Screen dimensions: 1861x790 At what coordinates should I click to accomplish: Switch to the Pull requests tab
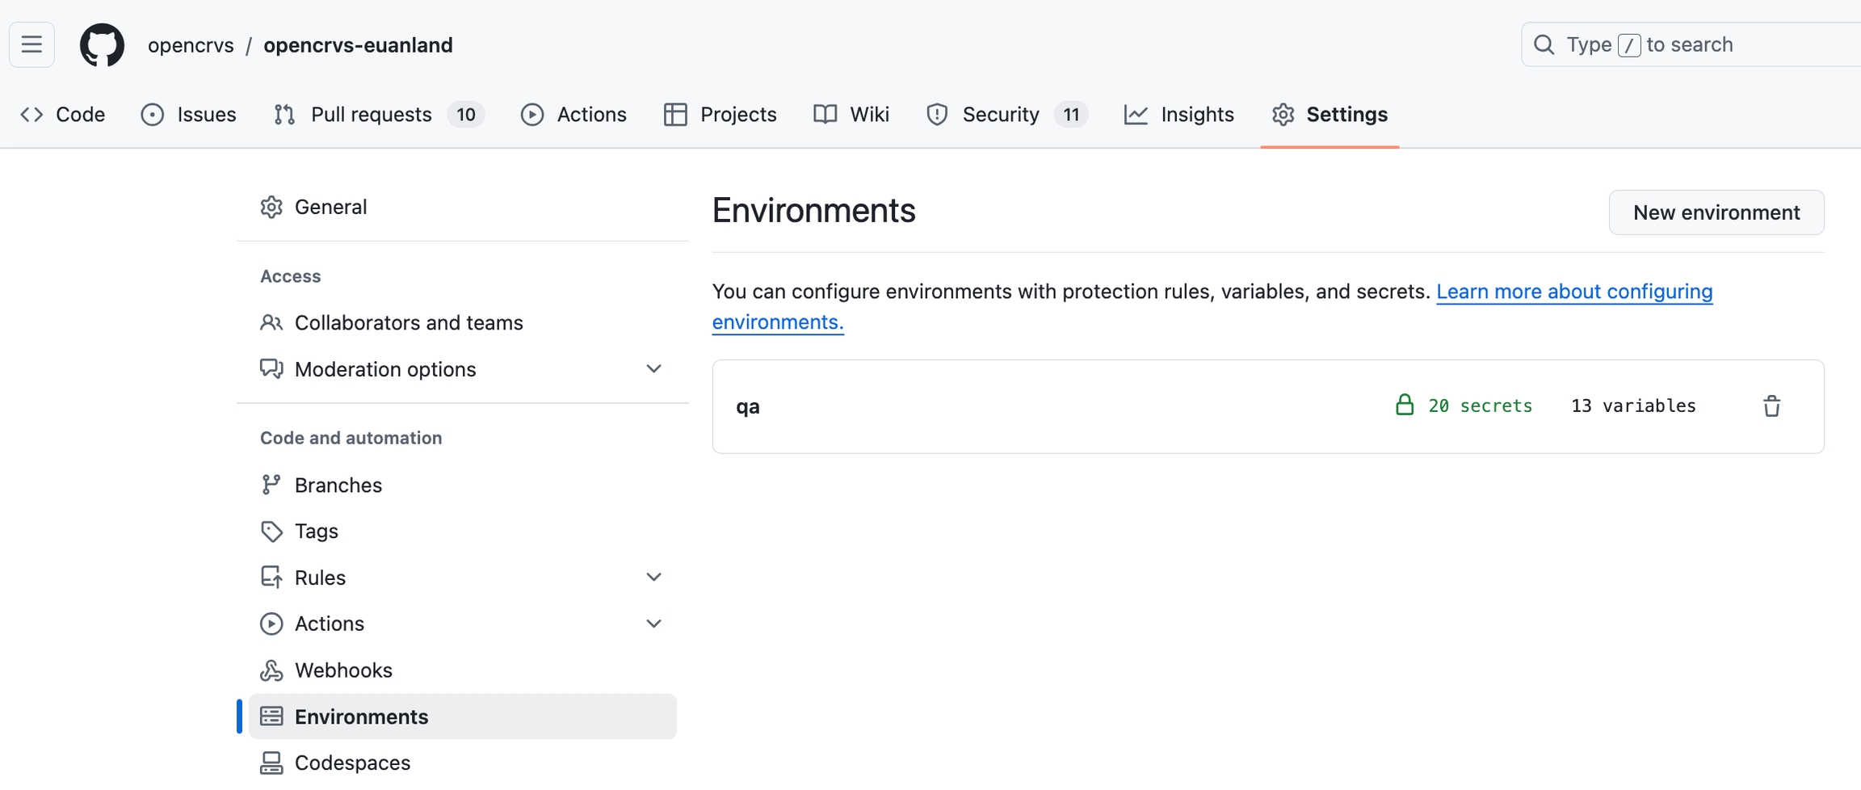(x=371, y=115)
